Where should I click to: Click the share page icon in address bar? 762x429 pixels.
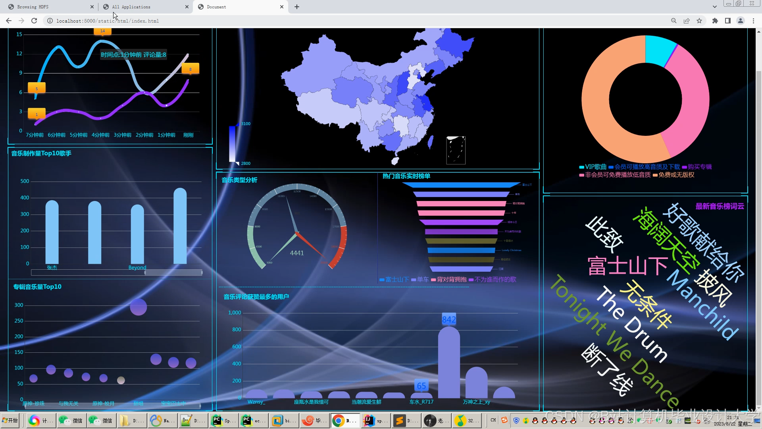click(x=687, y=21)
